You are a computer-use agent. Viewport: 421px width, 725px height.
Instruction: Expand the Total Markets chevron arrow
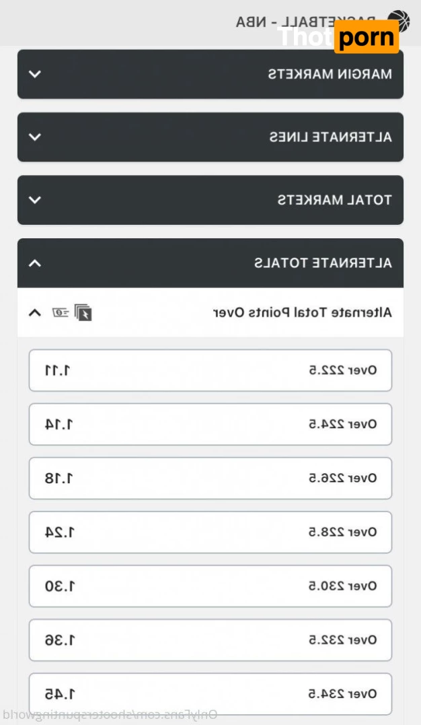click(35, 200)
